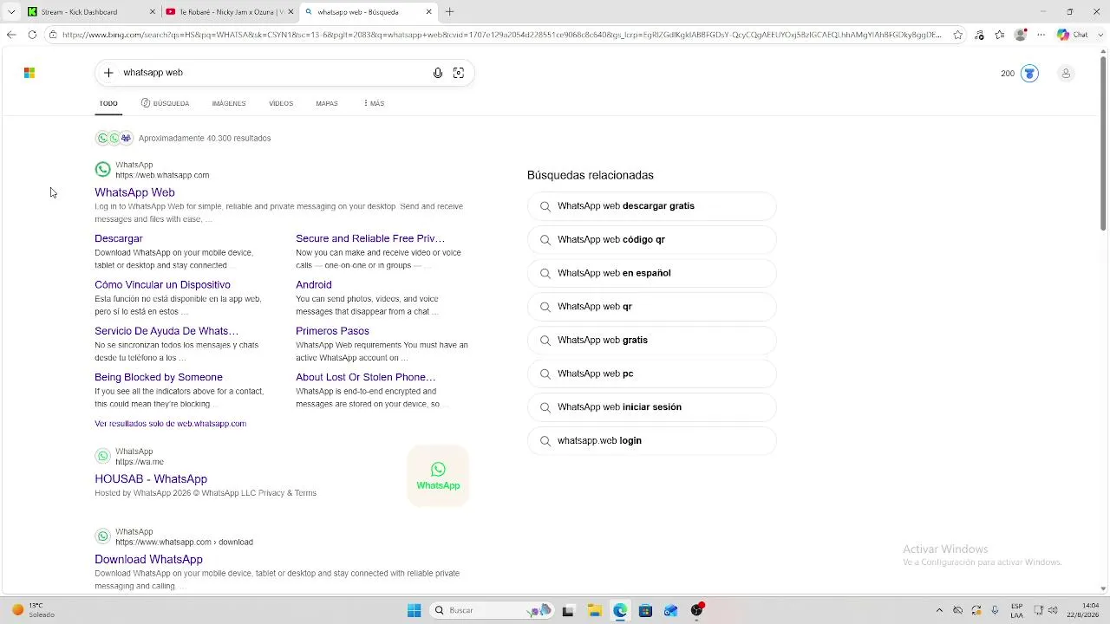
Task: Select related search WhatsApp web gratis
Action: [x=652, y=340]
